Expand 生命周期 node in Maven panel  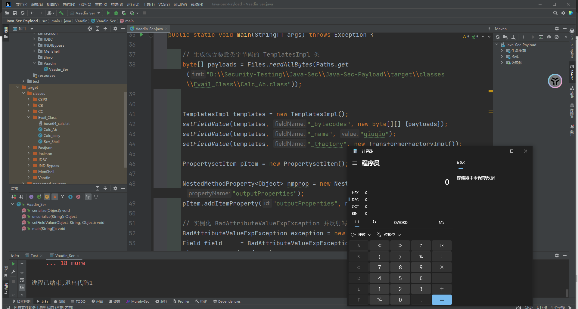pos(502,51)
